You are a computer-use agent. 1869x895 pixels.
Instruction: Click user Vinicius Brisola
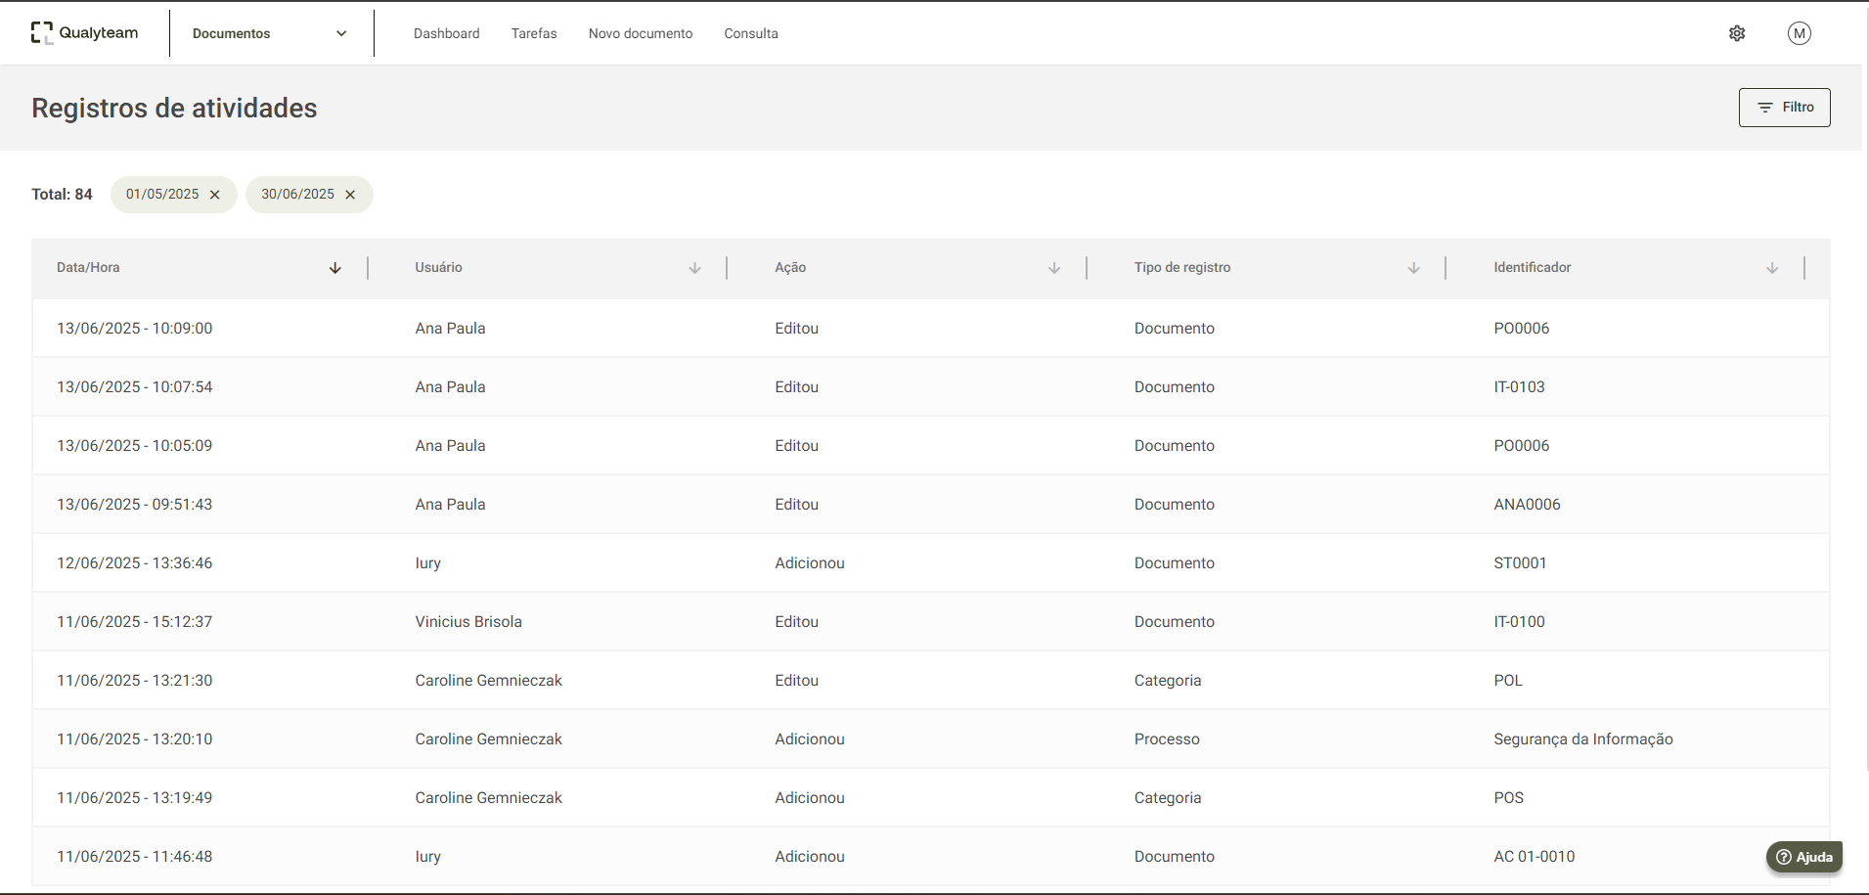click(x=468, y=622)
